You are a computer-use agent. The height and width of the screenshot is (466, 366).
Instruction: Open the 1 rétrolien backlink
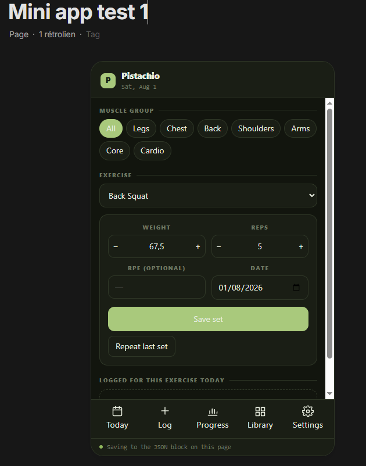(57, 34)
